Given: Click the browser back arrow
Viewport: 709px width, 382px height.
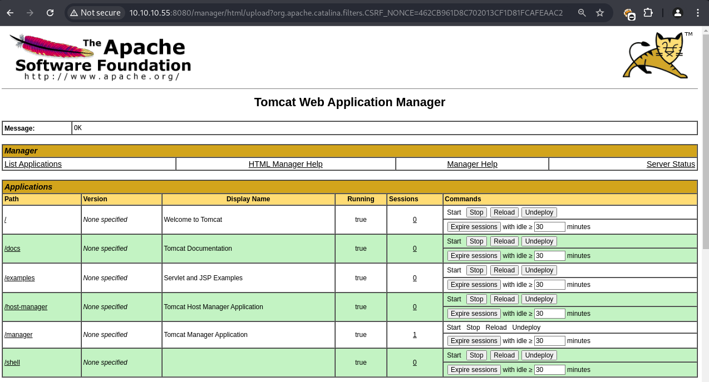Looking at the screenshot, I should pos(10,12).
